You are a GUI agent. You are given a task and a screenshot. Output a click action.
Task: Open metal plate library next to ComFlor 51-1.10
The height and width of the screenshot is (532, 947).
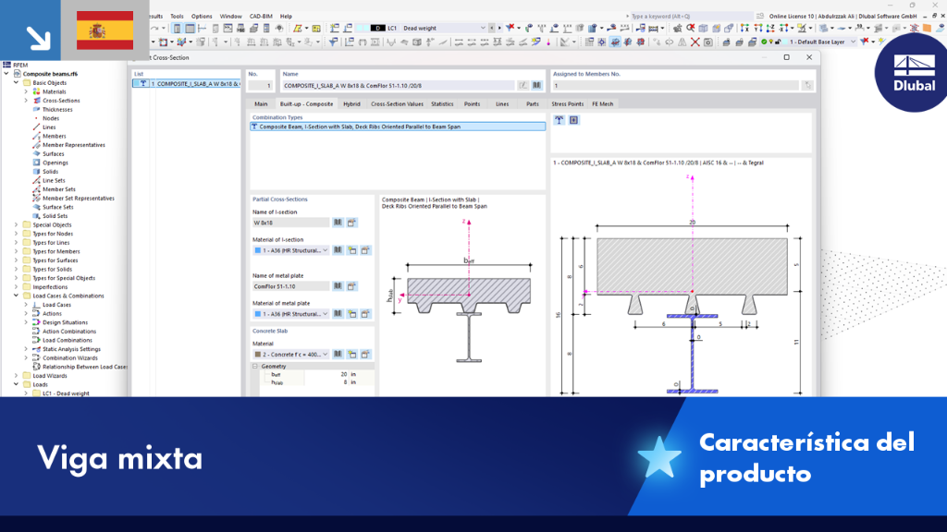(x=338, y=286)
